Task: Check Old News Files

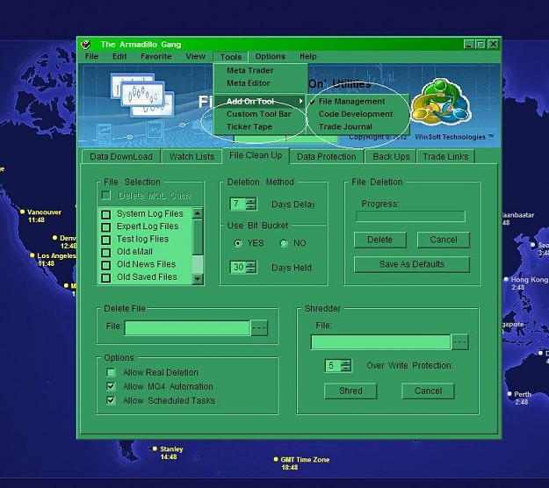Action: coord(105,265)
